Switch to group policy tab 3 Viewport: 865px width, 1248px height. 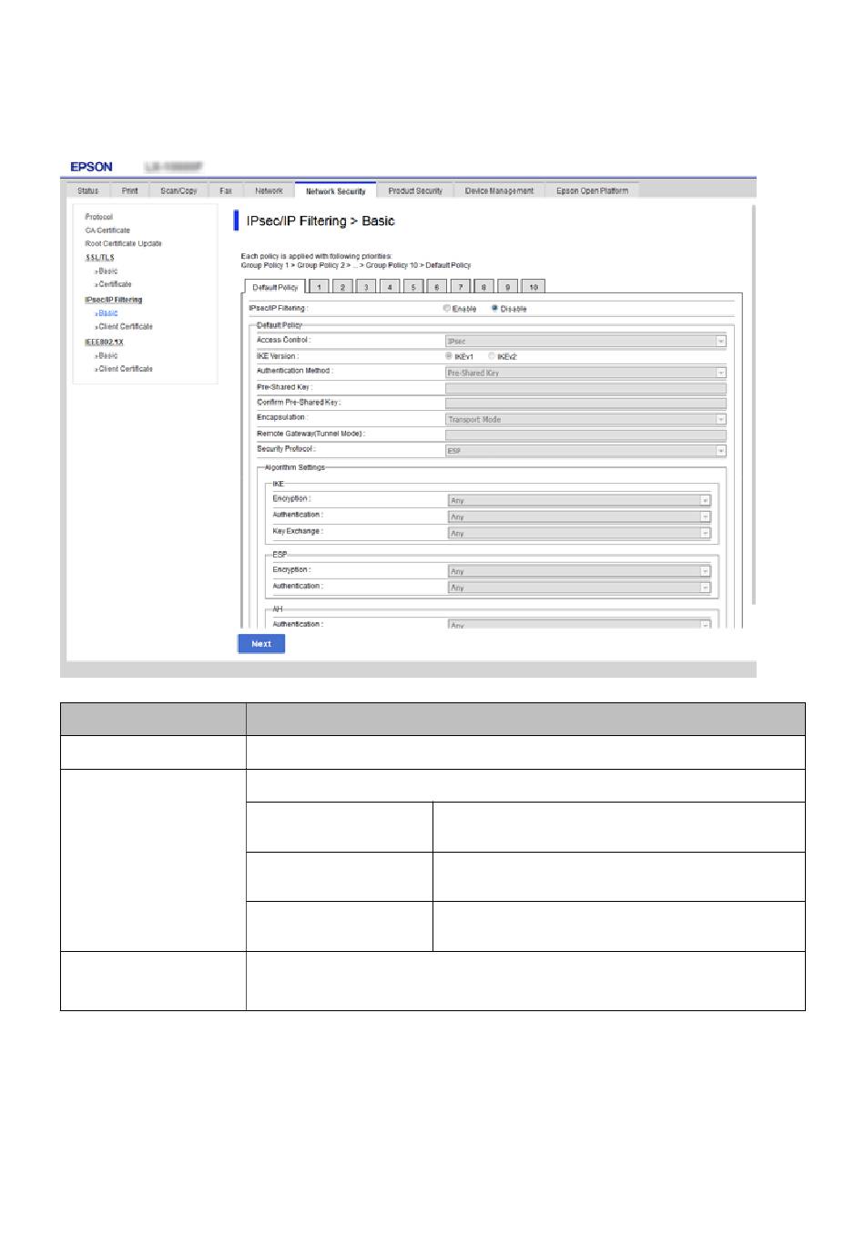coord(366,287)
